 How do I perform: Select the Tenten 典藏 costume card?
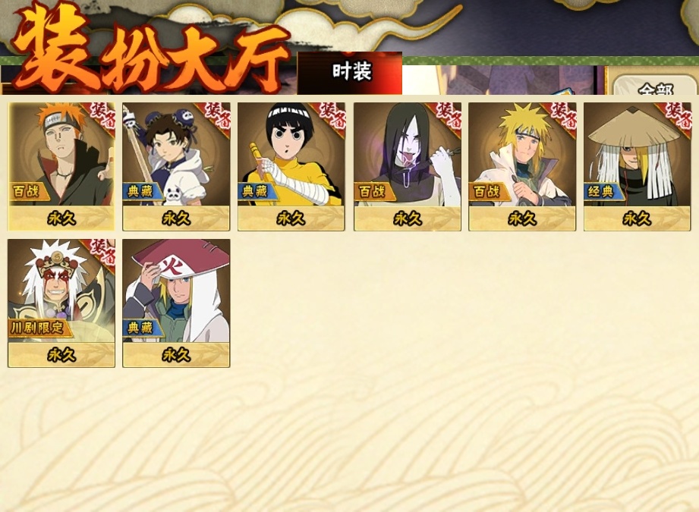tap(176, 167)
